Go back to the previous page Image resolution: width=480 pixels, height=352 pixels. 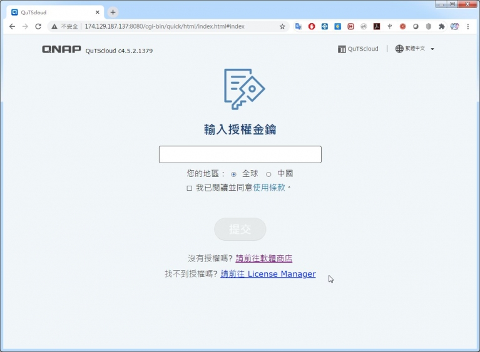(13, 27)
